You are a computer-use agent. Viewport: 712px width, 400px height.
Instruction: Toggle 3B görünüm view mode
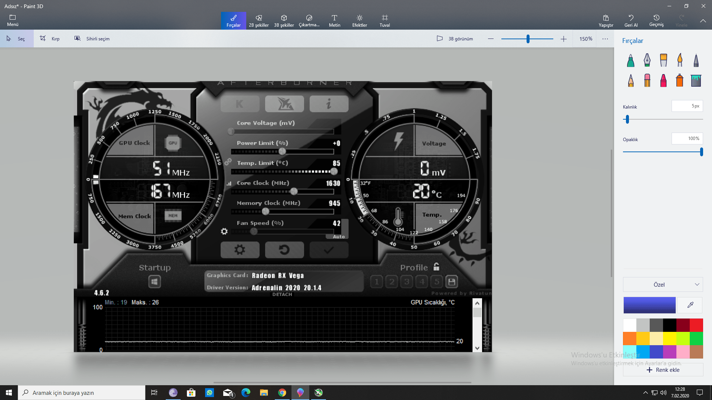coord(455,39)
